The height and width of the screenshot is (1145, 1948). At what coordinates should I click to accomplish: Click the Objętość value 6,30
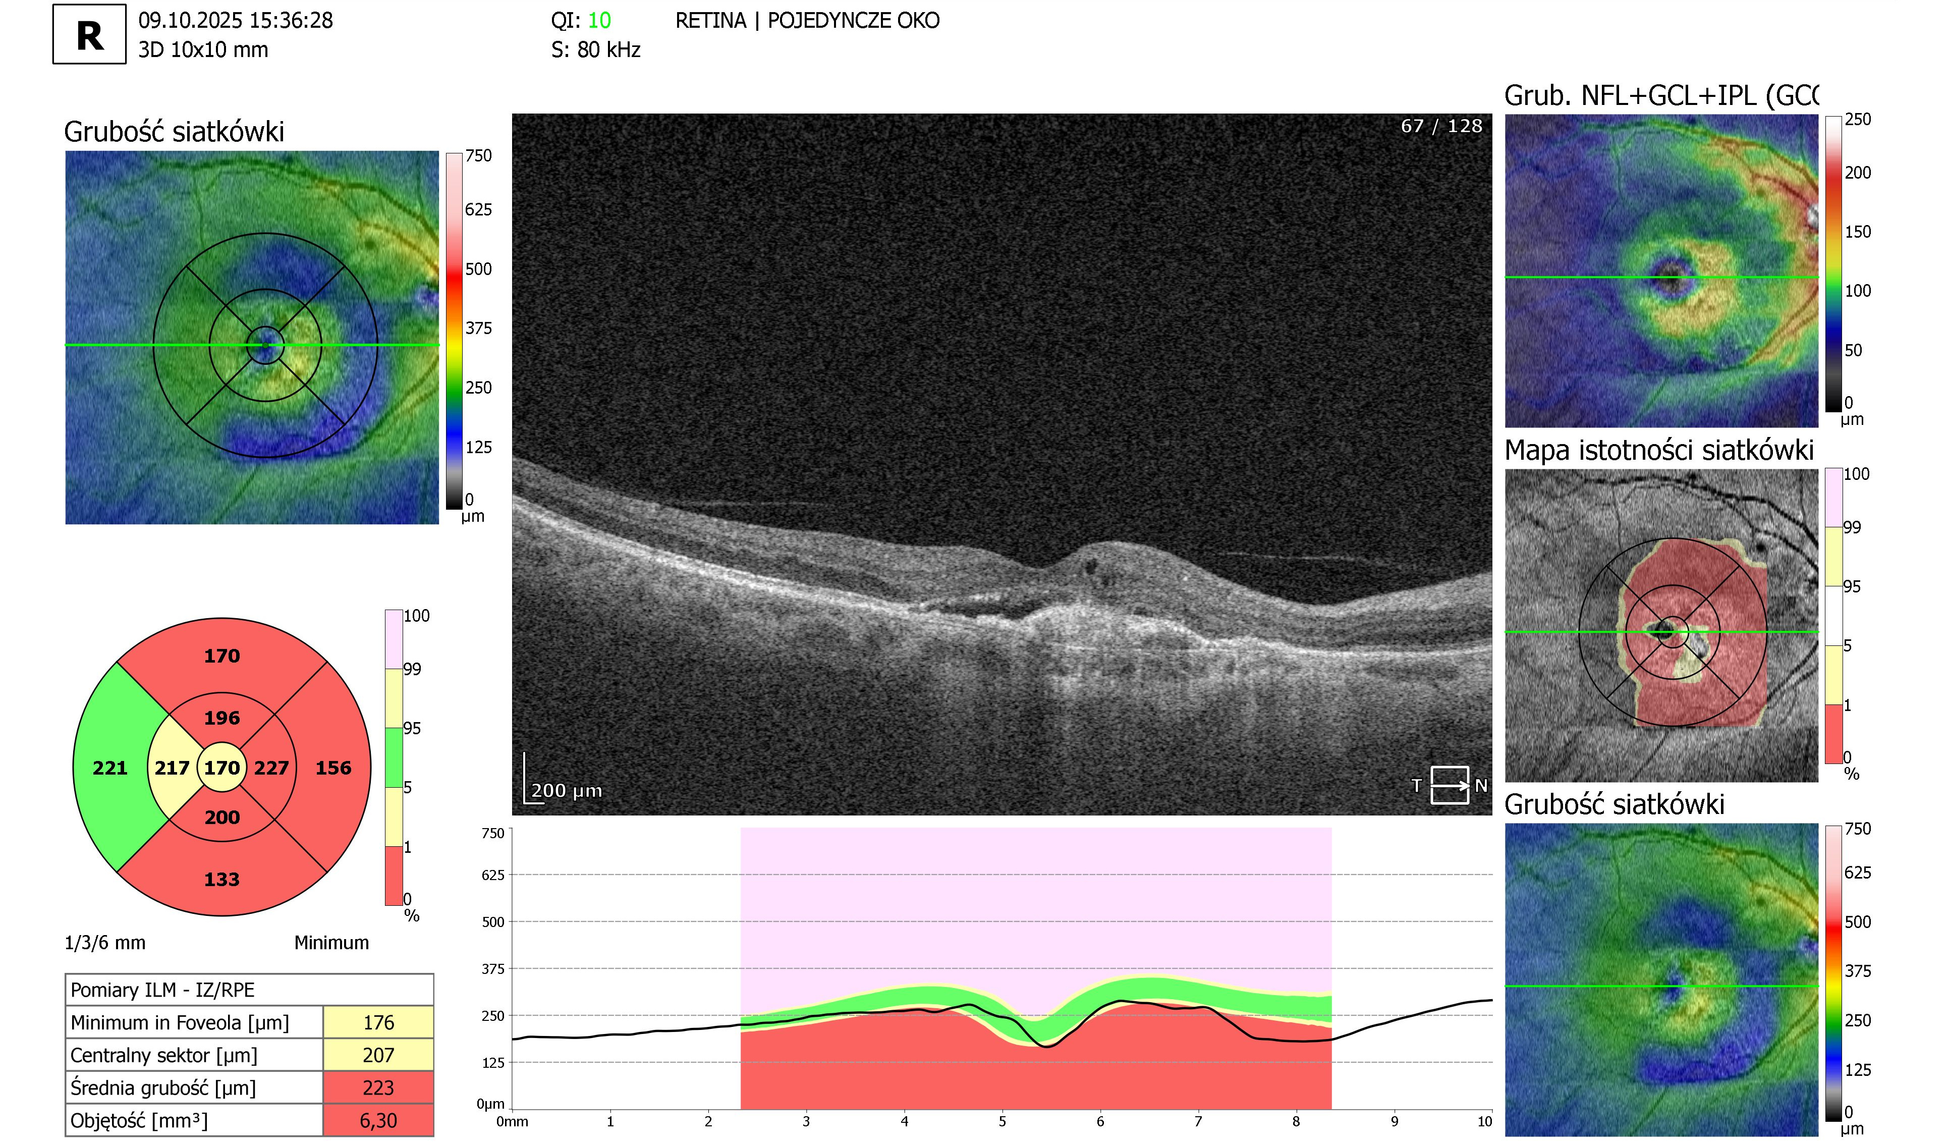click(378, 1119)
